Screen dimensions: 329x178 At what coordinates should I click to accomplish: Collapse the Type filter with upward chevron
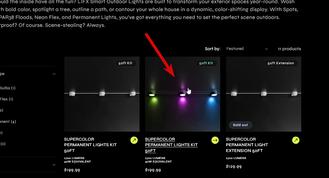click(54, 74)
